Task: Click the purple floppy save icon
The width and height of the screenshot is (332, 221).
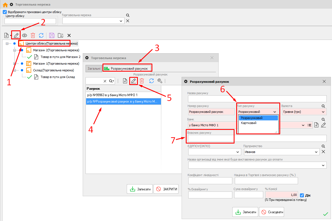Action: click(52, 35)
